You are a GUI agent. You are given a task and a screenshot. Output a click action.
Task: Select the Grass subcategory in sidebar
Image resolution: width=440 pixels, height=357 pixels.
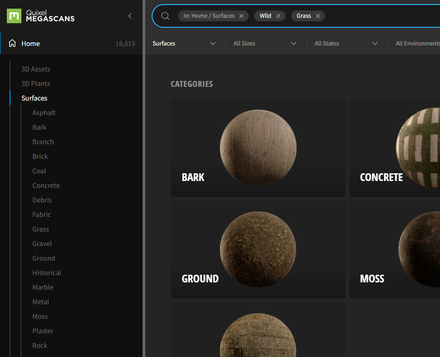[41, 229]
